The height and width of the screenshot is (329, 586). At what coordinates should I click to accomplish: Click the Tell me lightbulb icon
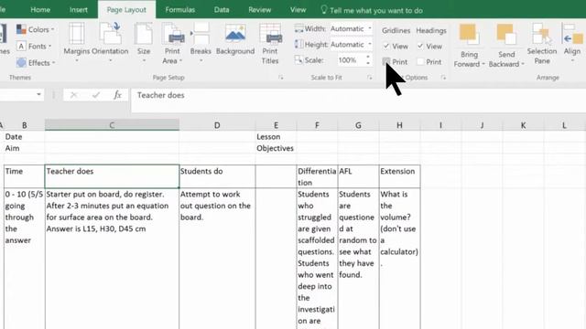(x=324, y=10)
